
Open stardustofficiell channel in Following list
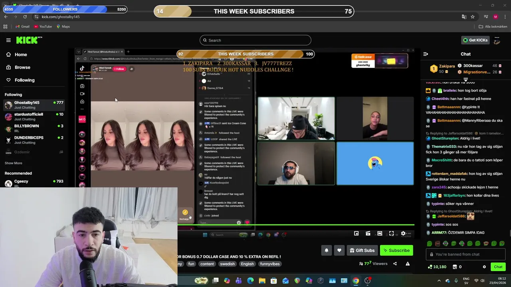click(34, 116)
